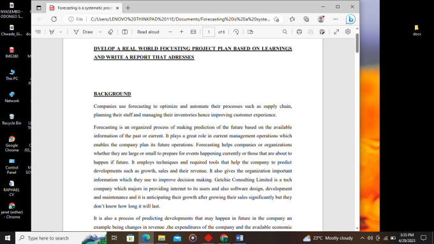
Task: Open the clock showing 3:35 PM
Action: [x=407, y=238]
